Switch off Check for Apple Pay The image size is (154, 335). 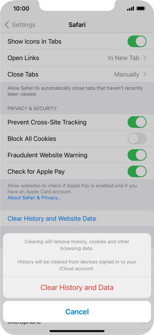point(137,172)
